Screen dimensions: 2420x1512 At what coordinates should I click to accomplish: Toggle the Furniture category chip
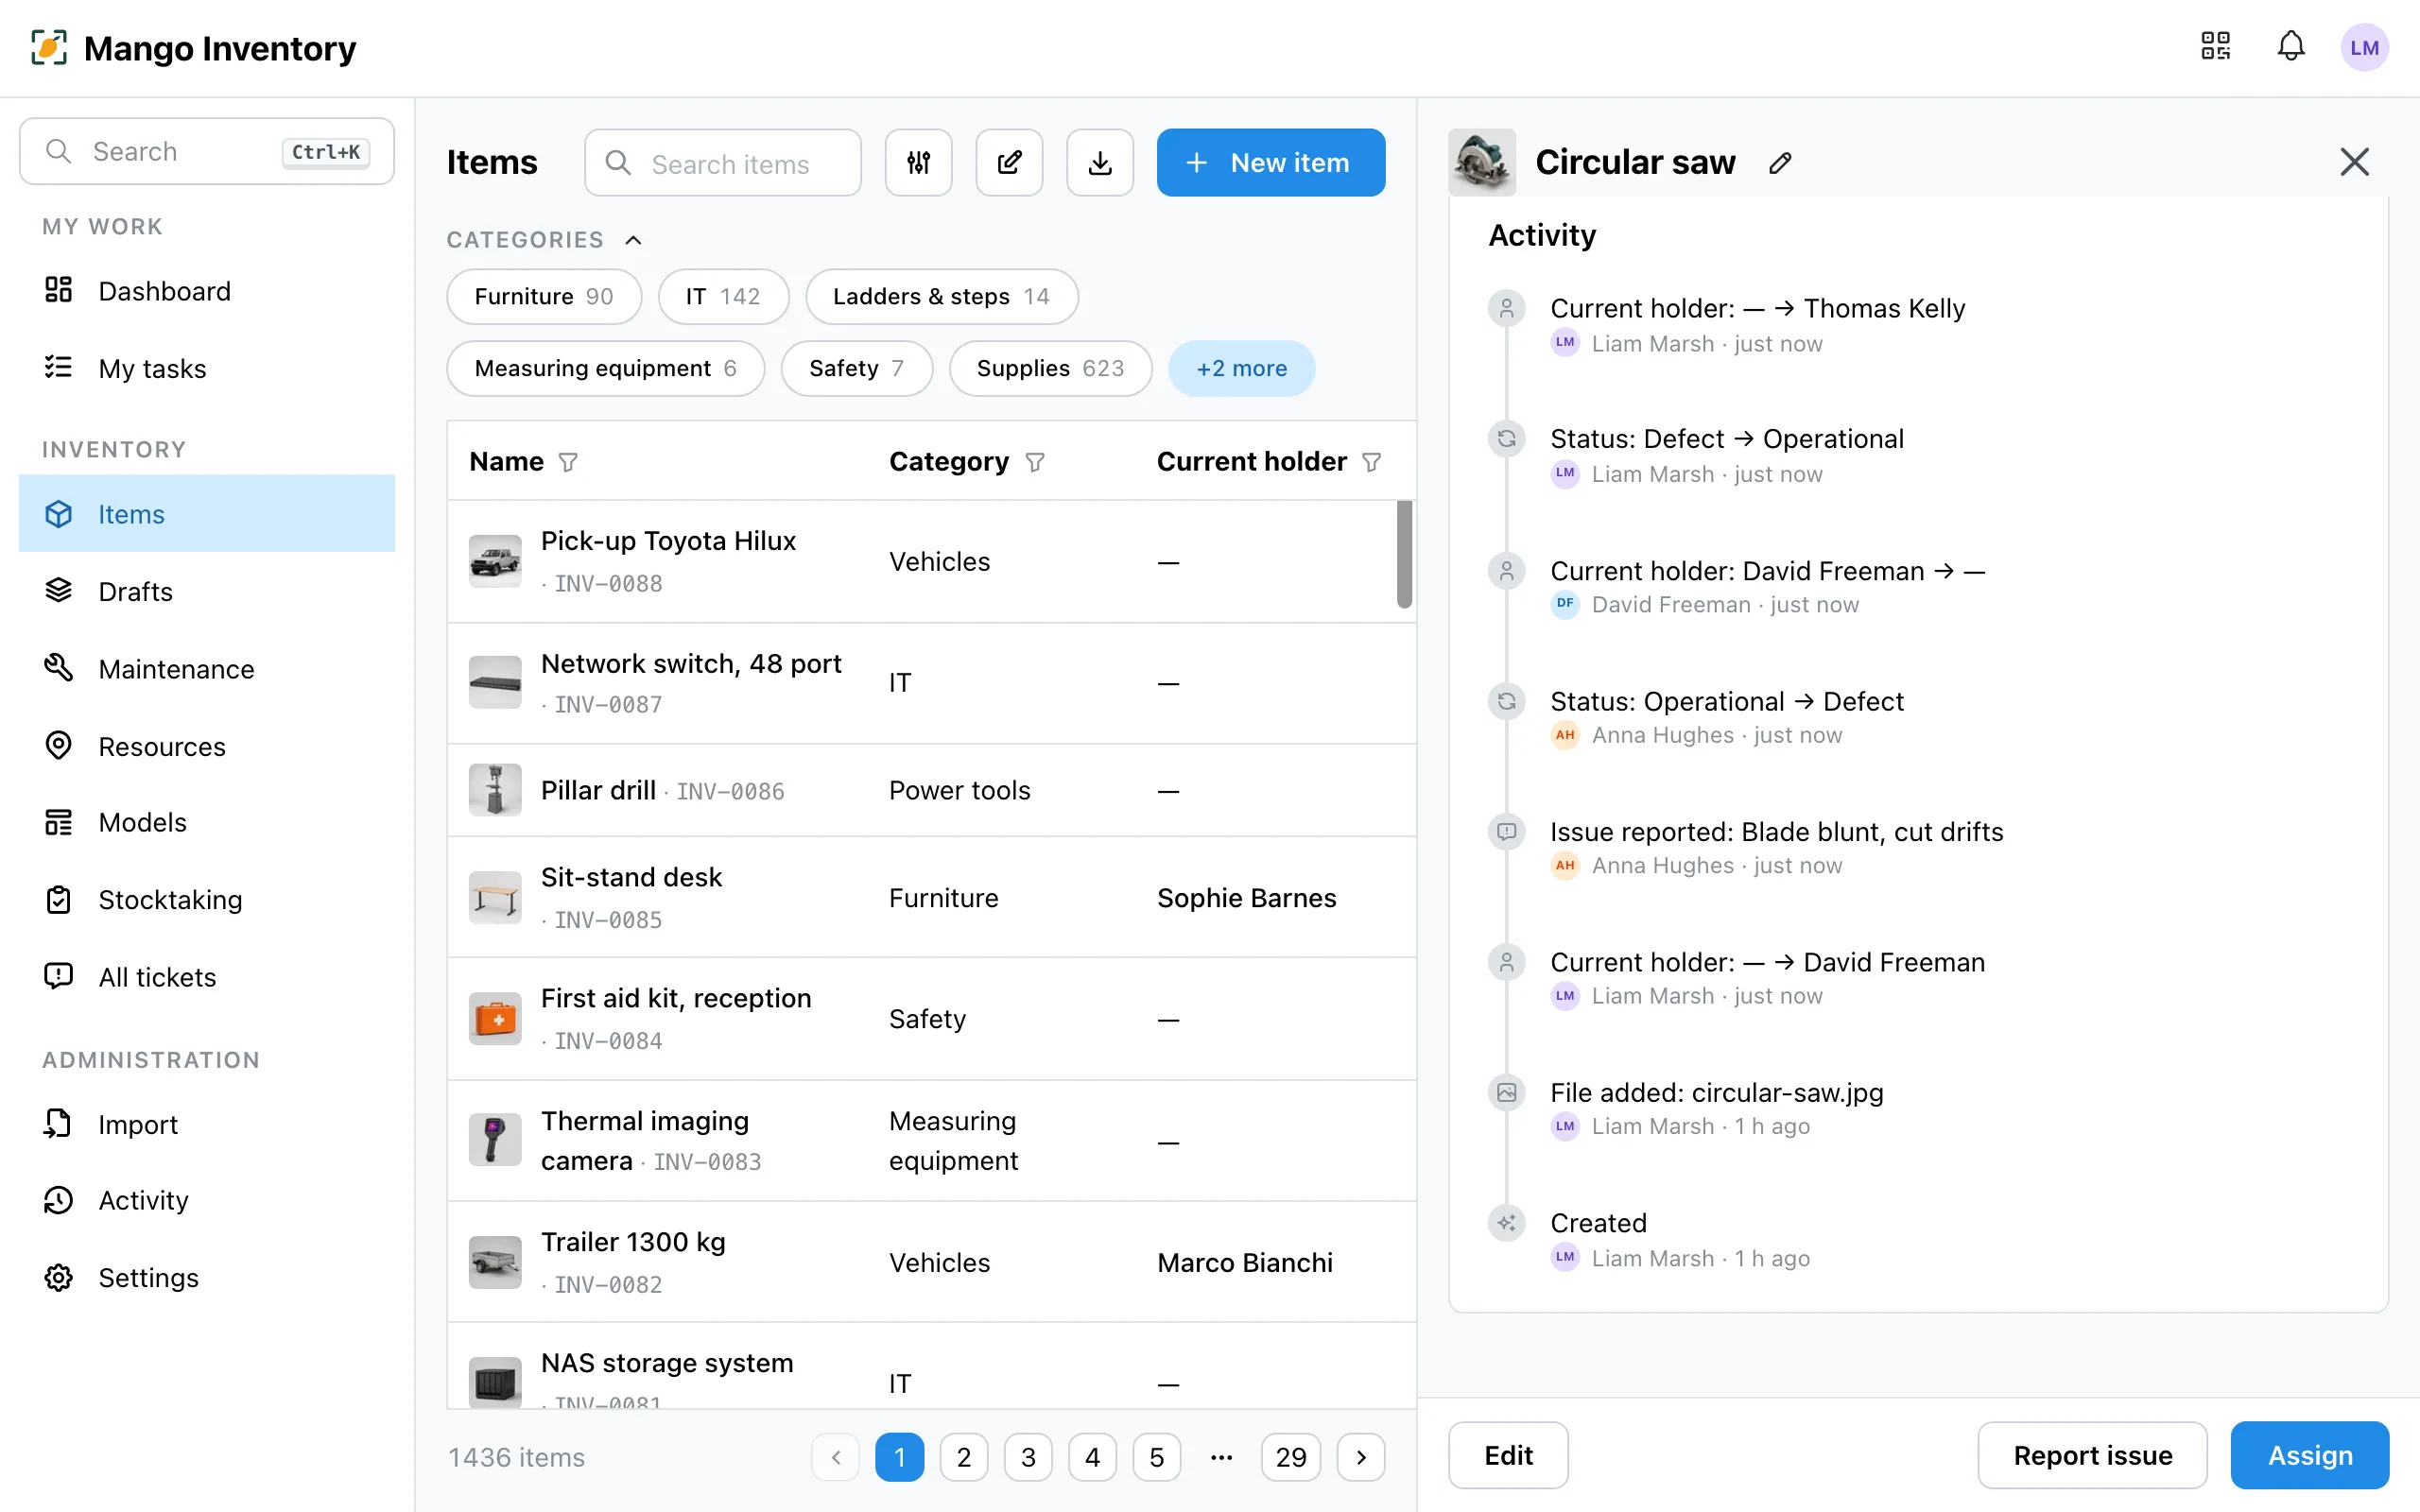click(544, 296)
